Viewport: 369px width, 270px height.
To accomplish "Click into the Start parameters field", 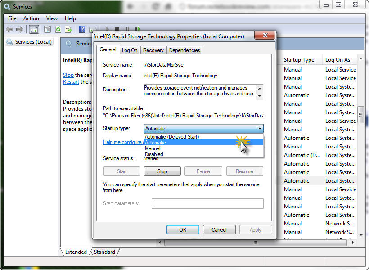I will point(207,203).
